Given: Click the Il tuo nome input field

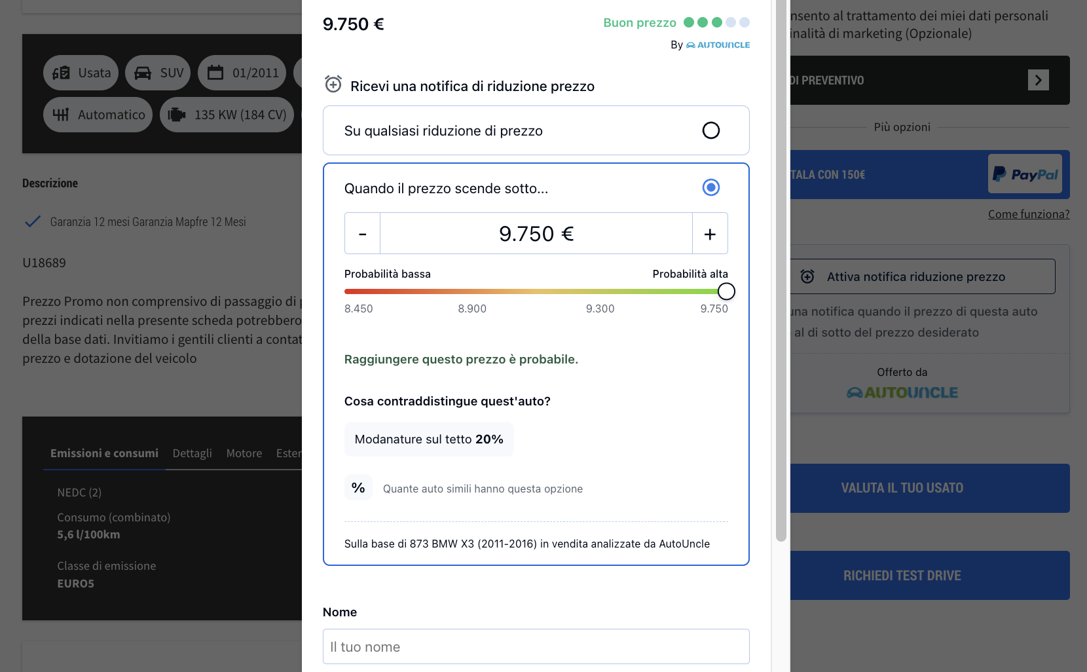Looking at the screenshot, I should point(536,646).
